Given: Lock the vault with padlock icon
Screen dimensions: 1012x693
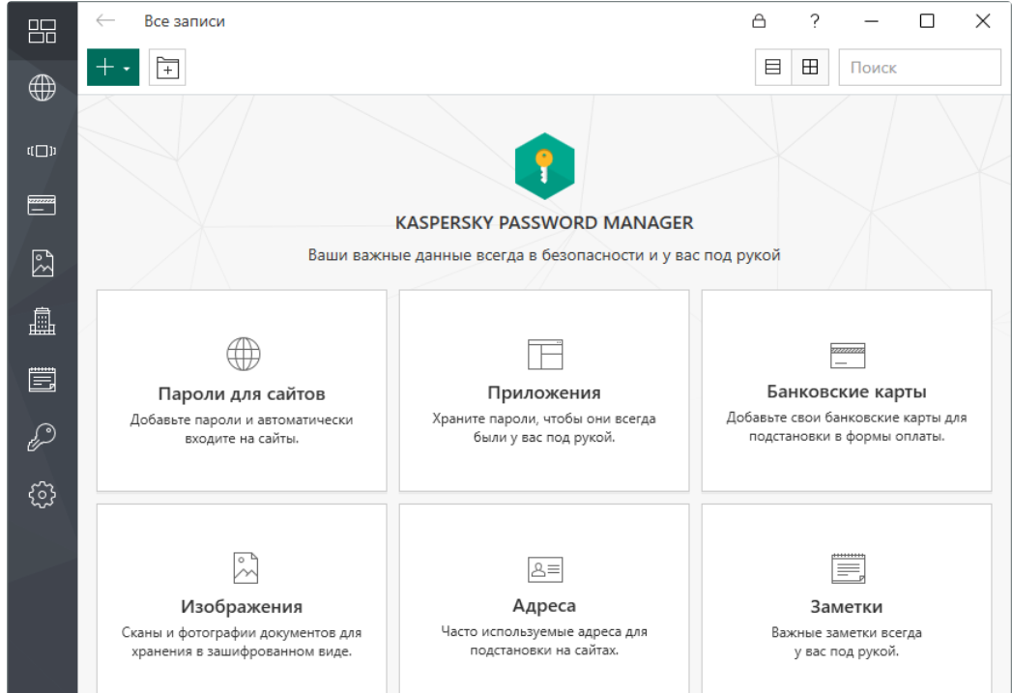Looking at the screenshot, I should (759, 21).
